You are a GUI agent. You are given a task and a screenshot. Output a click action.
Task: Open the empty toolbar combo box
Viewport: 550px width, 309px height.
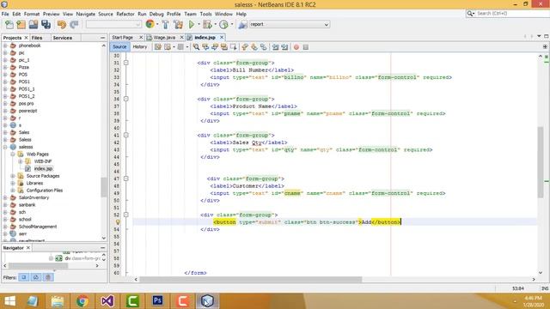[x=113, y=25]
